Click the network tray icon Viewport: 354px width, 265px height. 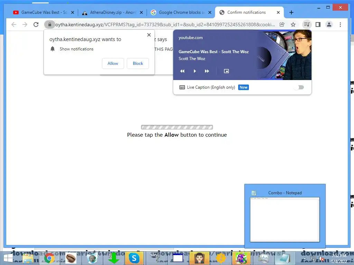click(x=313, y=259)
